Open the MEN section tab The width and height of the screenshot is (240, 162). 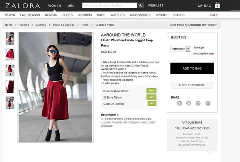pos(71,6)
